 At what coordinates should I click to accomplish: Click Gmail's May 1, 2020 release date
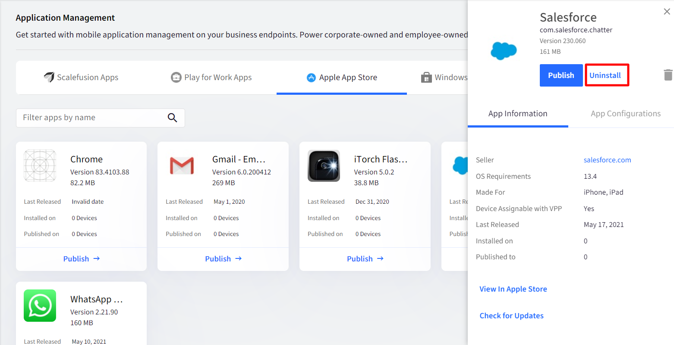point(229,202)
